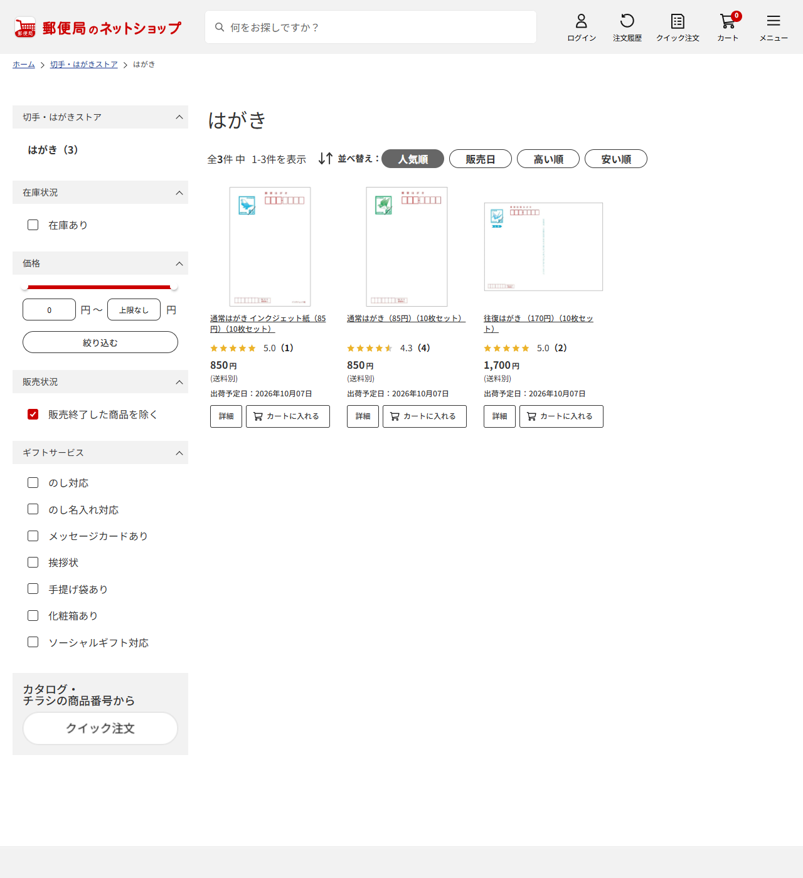This screenshot has height=878, width=803.
Task: Check ソーシャルギフト対応 checkbox
Action: coord(33,642)
